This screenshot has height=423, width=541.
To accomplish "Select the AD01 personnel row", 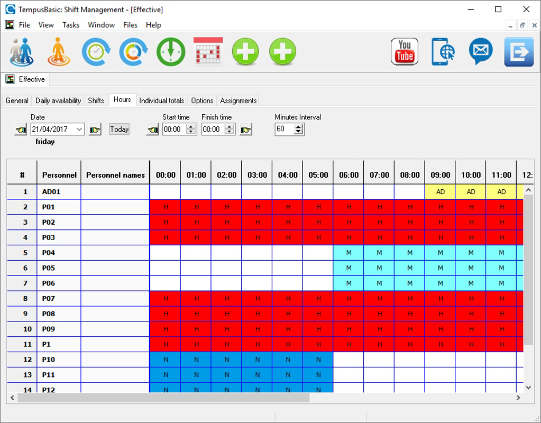I will 59,192.
